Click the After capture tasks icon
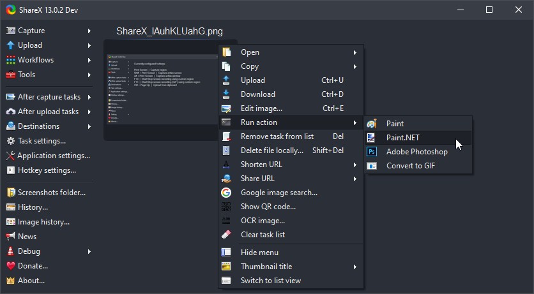Viewport: 534px width, 294px height. [x=11, y=97]
